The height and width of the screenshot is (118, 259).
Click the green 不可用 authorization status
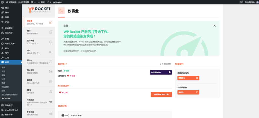click(66, 71)
